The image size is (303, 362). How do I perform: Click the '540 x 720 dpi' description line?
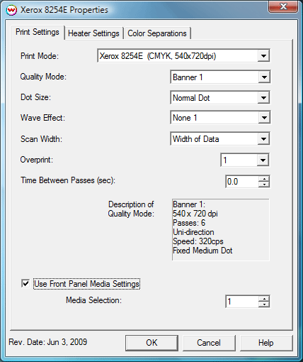tap(195, 214)
